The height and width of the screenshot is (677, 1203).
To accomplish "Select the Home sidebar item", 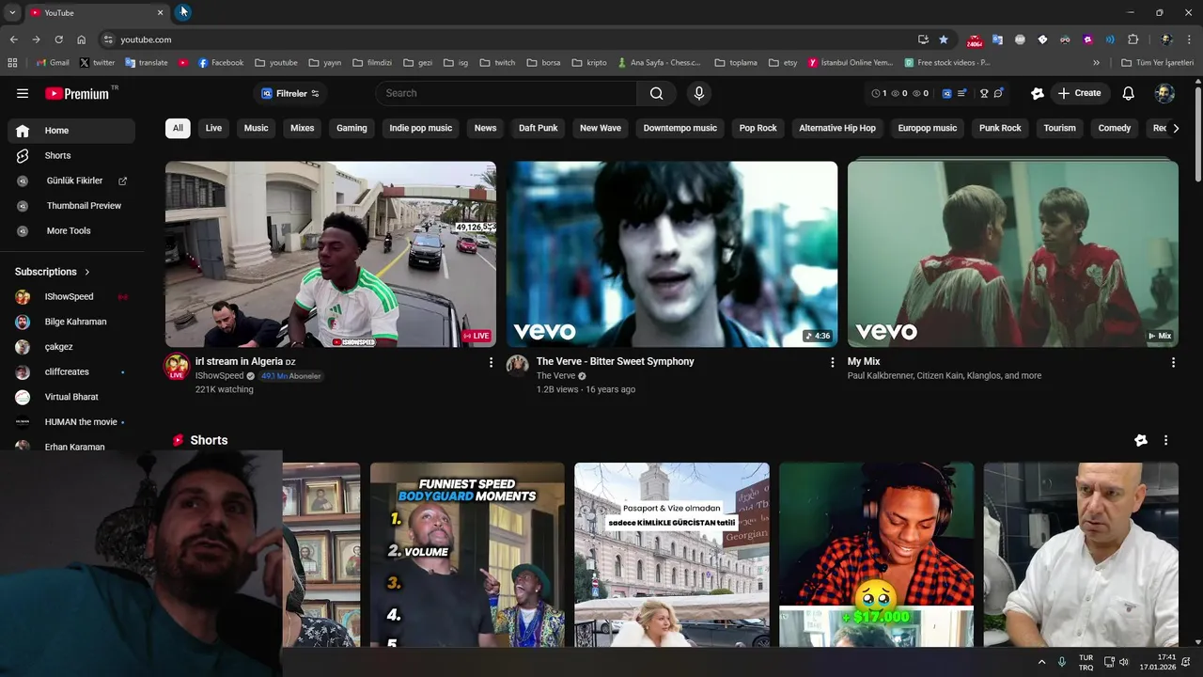I will coord(71,131).
